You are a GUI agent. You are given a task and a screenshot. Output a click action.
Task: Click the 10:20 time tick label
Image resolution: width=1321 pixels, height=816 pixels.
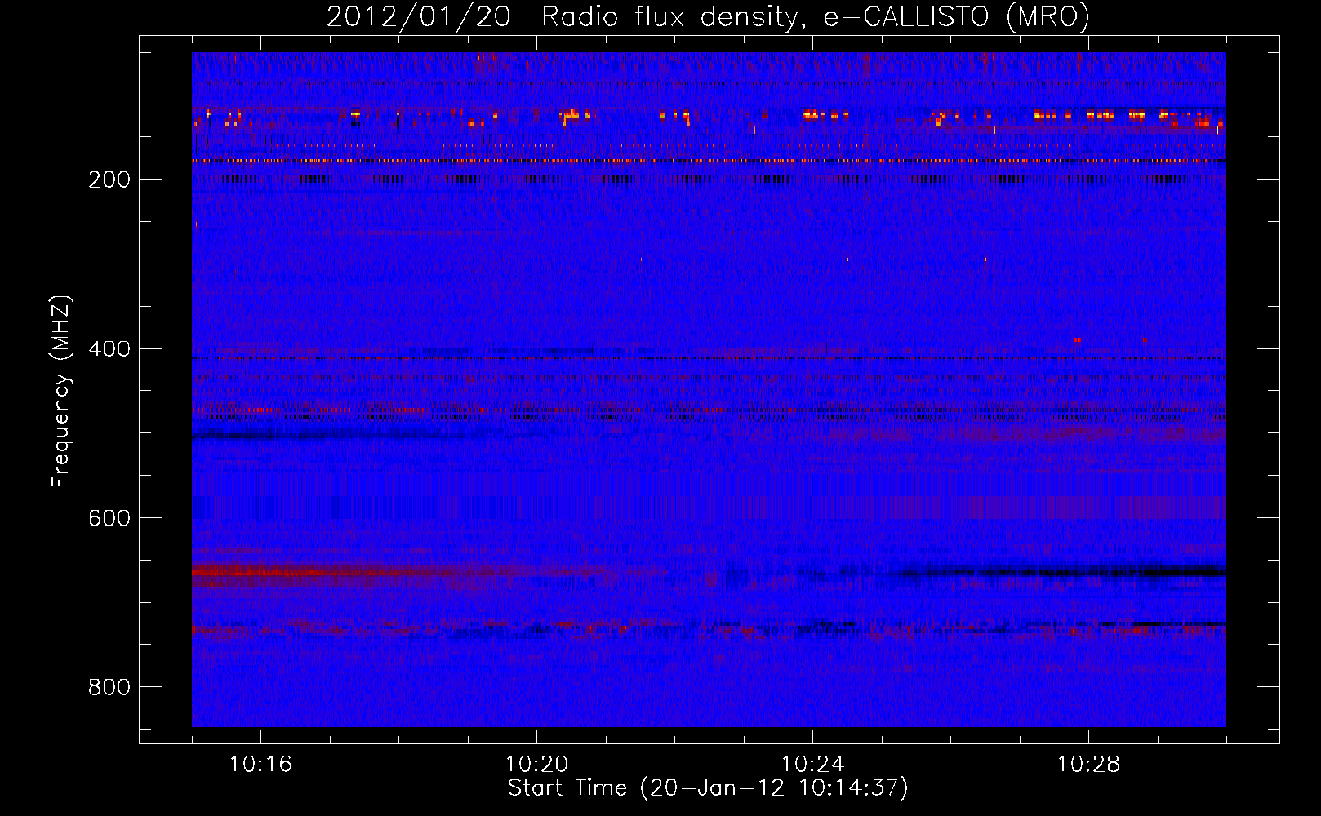tap(536, 765)
